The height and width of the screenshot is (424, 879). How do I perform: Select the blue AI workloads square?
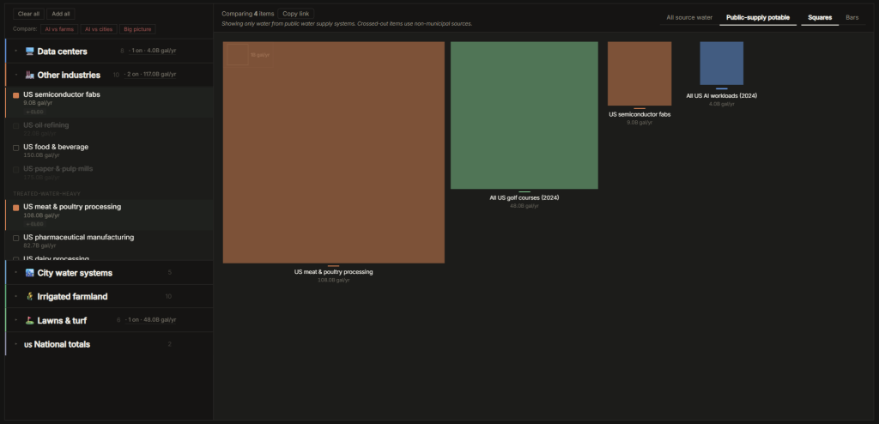click(721, 64)
